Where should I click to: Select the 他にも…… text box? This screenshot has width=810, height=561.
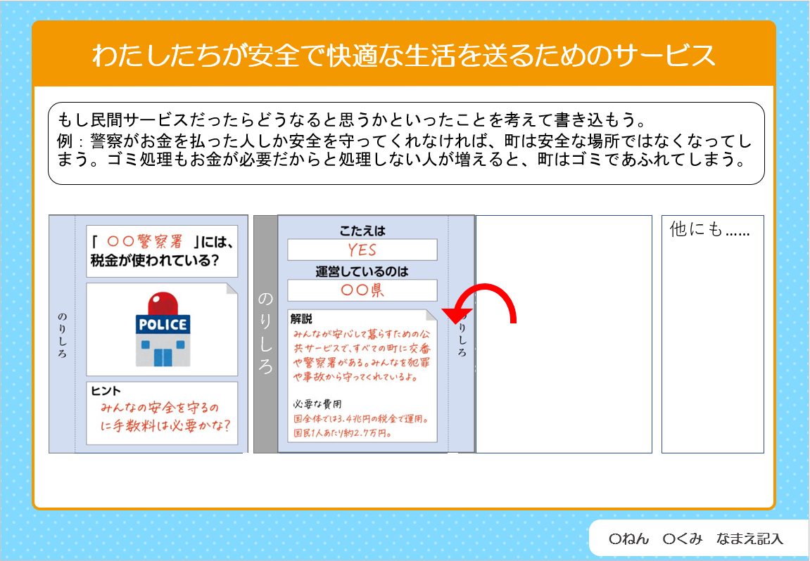[x=712, y=334]
